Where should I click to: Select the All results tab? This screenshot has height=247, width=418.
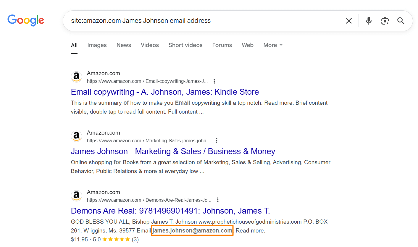[74, 45]
